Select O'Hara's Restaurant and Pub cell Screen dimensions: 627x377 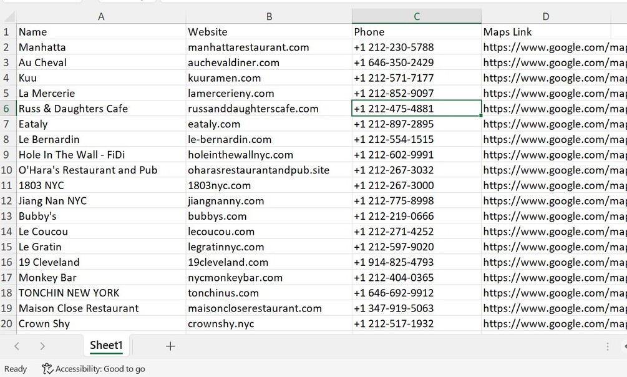pyautogui.click(x=101, y=170)
